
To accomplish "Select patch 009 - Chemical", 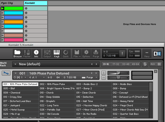I will point(20,93).
